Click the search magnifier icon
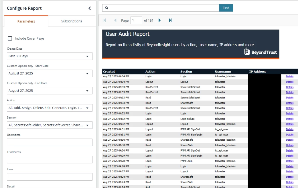The height and width of the screenshot is (188, 298). pos(106,8)
